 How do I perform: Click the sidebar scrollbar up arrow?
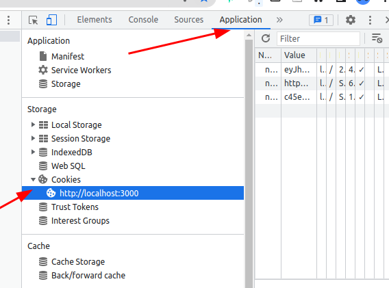pyautogui.click(x=249, y=35)
